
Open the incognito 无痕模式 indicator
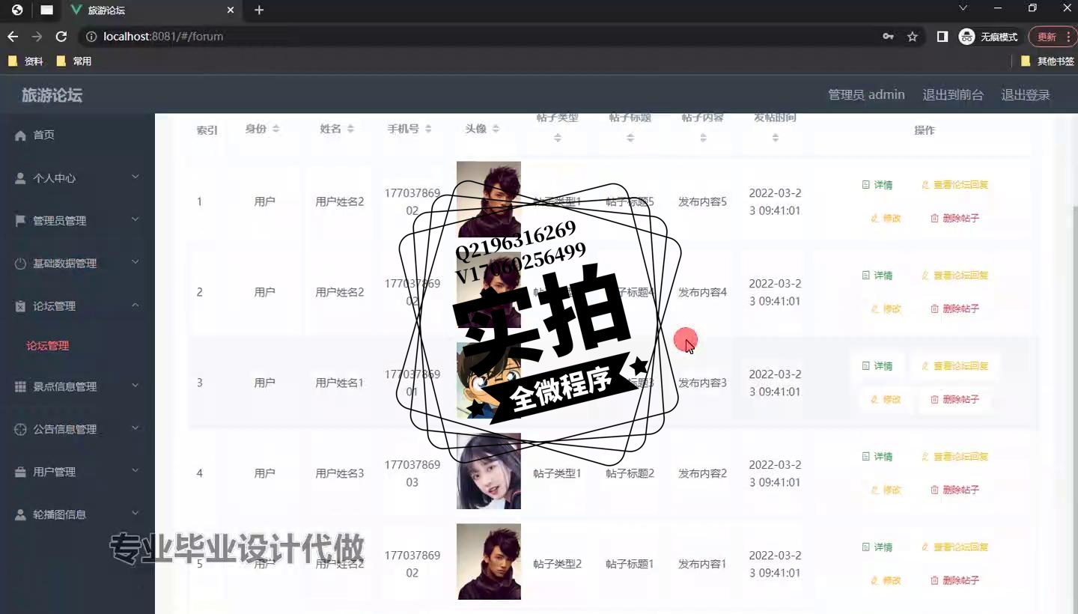tap(989, 36)
